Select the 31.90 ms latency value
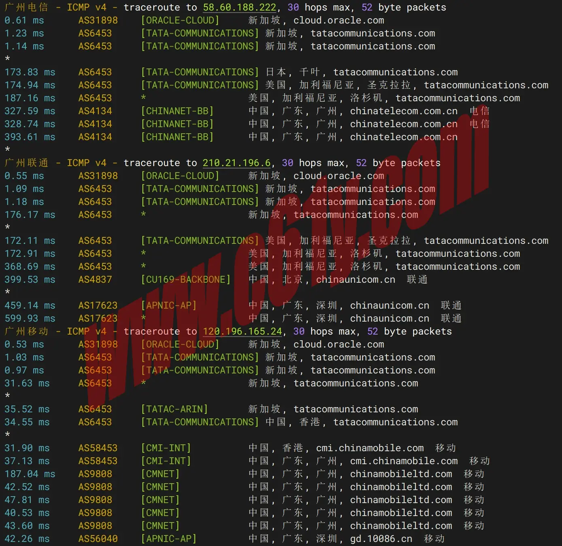Viewport: 562px width, 546px height. point(27,448)
